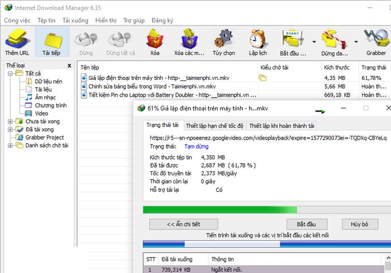391x273 pixels.
Task: Click the Bắt đầu queue start icon
Action: pos(293,42)
